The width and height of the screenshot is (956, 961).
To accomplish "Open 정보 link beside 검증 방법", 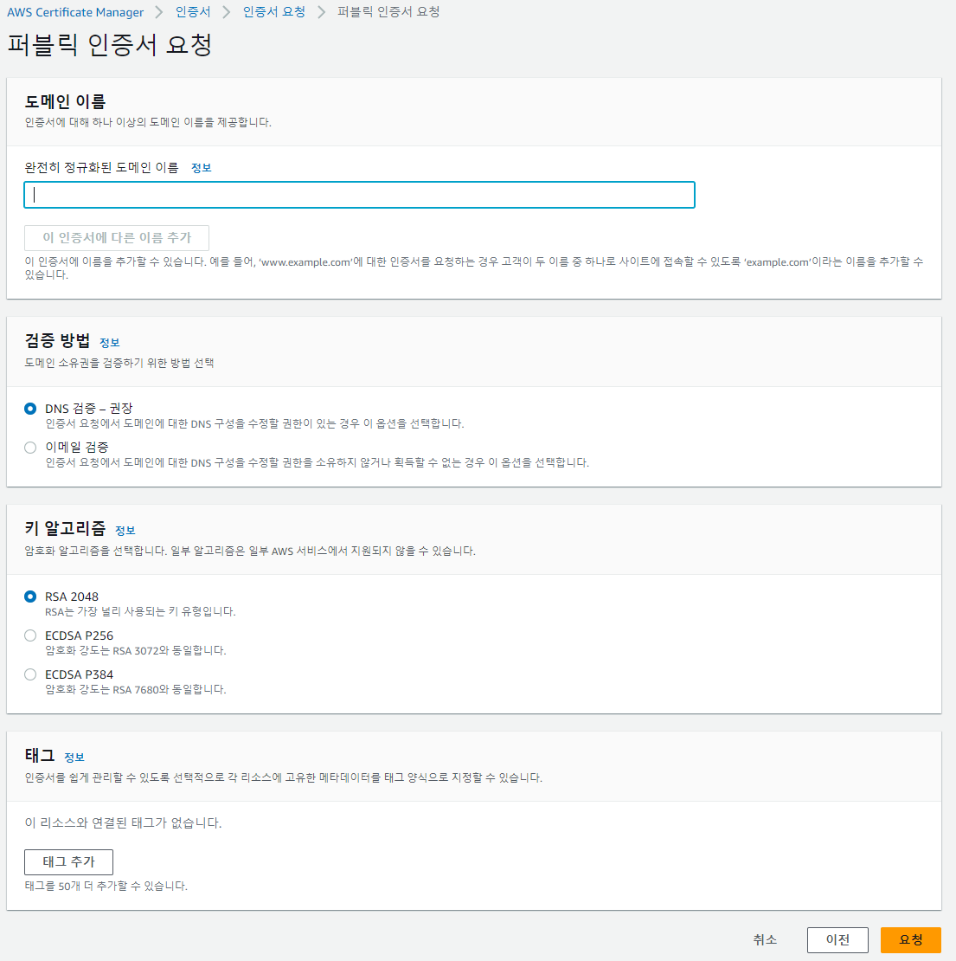I will (110, 343).
